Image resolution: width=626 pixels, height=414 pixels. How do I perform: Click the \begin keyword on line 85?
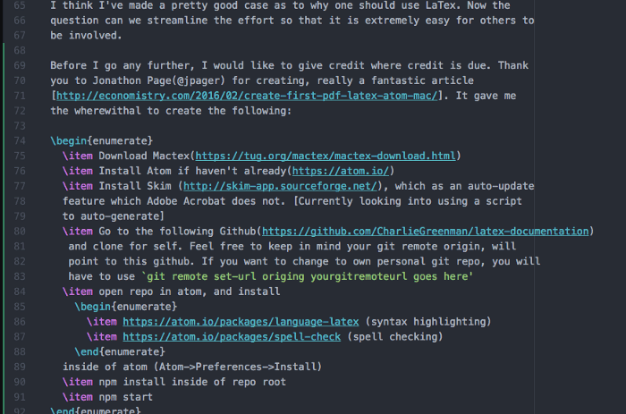pyautogui.click(x=93, y=307)
